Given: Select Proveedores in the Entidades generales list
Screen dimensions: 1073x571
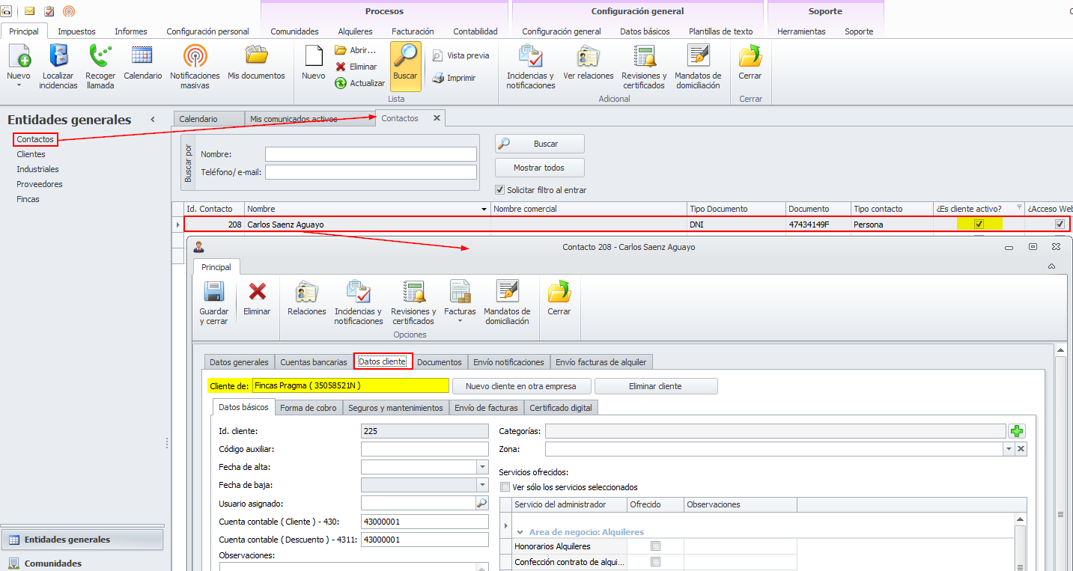Looking at the screenshot, I should 40,184.
